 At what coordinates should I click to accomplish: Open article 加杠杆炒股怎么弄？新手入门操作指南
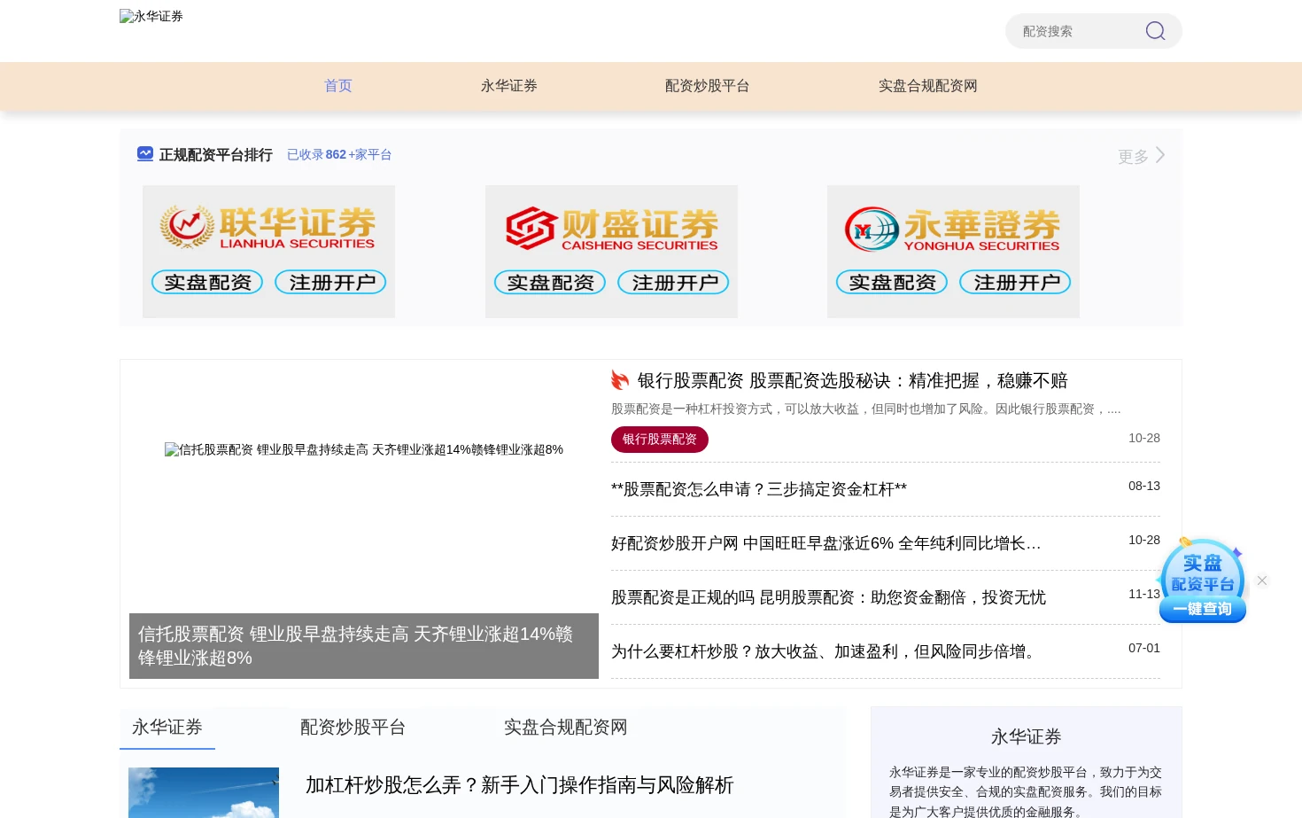tap(520, 785)
